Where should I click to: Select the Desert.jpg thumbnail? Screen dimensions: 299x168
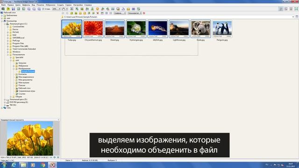tap(114, 29)
